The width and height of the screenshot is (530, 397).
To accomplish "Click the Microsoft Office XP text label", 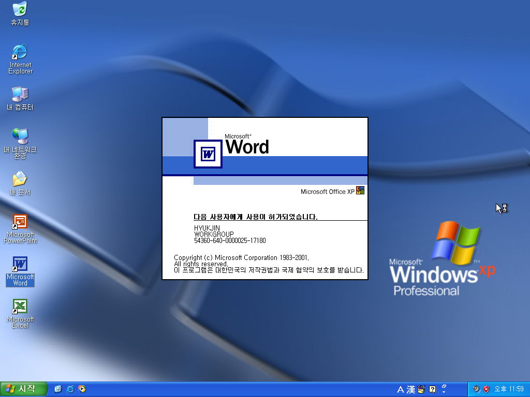I will 328,191.
